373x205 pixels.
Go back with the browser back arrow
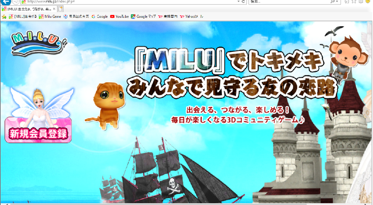tap(5, 1)
